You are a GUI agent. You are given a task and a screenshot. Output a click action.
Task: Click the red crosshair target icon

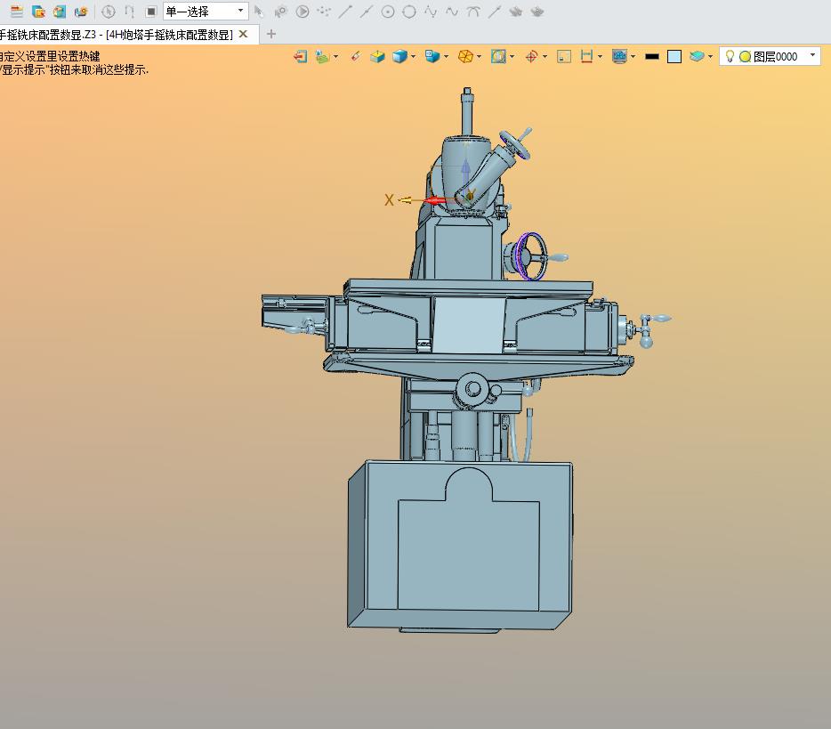pos(531,56)
